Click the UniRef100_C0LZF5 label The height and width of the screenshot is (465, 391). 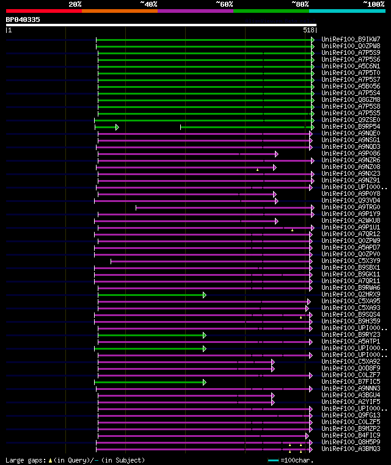coord(351,422)
